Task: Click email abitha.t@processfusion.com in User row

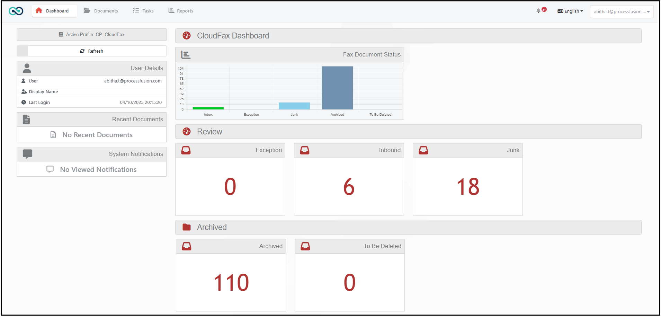Action: click(133, 81)
